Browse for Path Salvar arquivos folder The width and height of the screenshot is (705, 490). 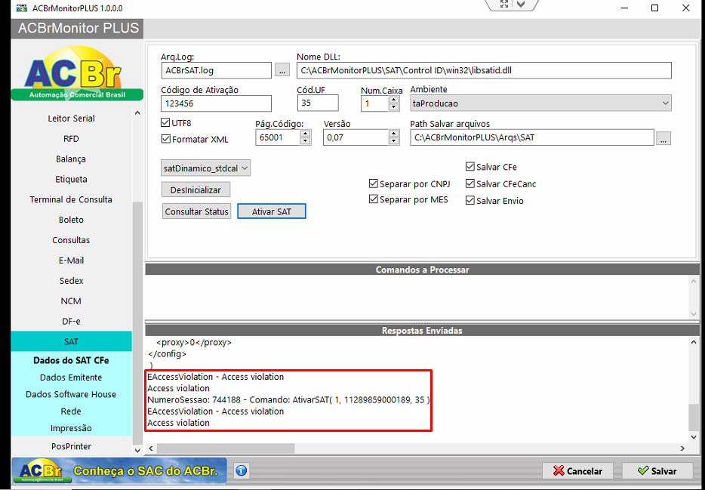(x=663, y=138)
